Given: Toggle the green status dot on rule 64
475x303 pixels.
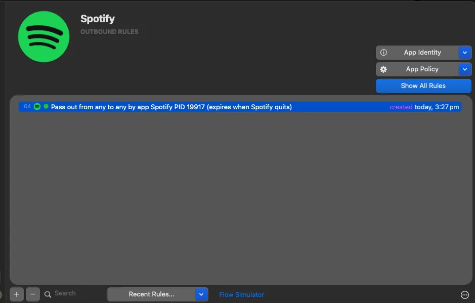Looking at the screenshot, I should pos(46,107).
